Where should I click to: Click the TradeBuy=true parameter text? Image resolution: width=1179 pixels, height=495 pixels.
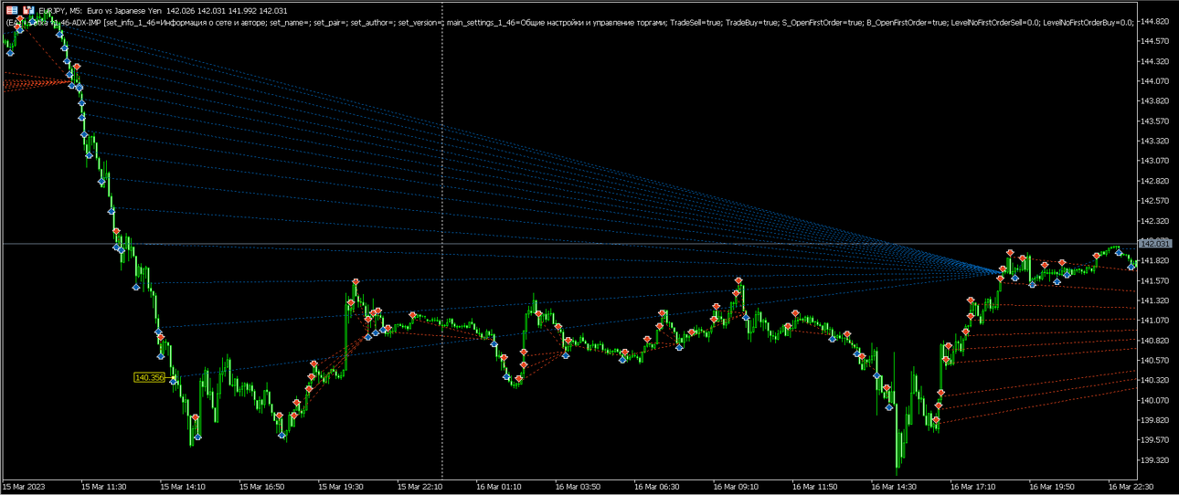pyautogui.click(x=749, y=22)
